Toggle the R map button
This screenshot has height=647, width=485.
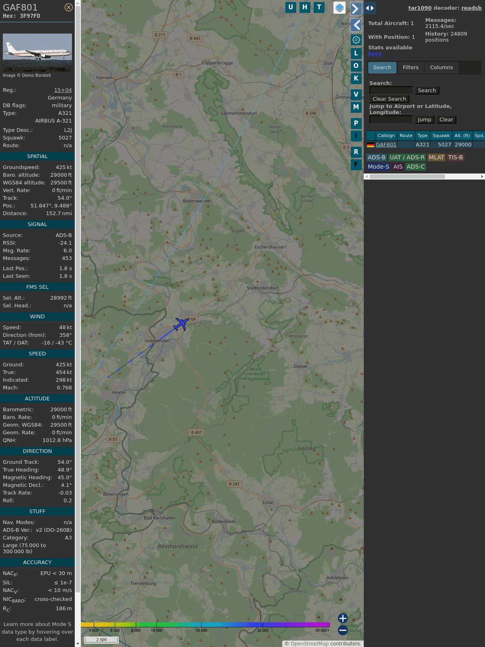[356, 152]
